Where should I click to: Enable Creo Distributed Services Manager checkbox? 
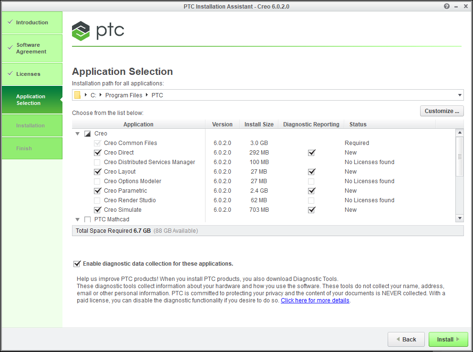[97, 162]
